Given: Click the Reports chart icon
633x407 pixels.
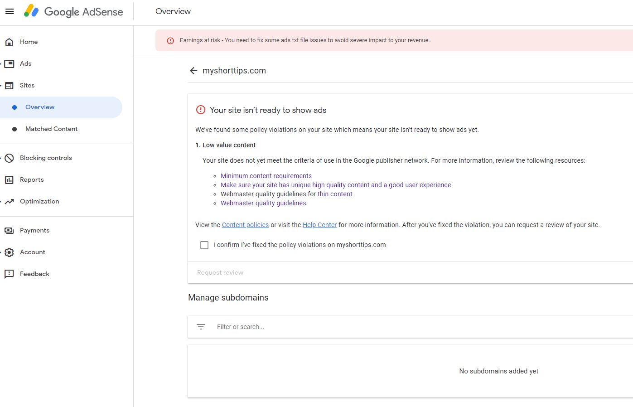Looking at the screenshot, I should tap(9, 180).
